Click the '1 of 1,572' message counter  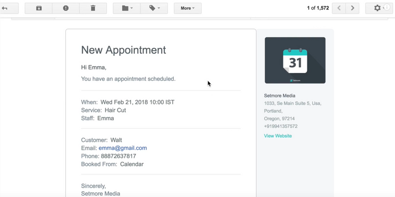(x=318, y=8)
